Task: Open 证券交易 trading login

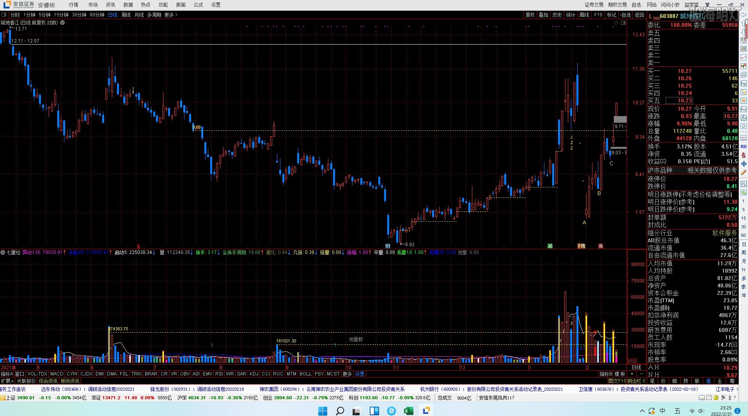Action: coord(594,5)
